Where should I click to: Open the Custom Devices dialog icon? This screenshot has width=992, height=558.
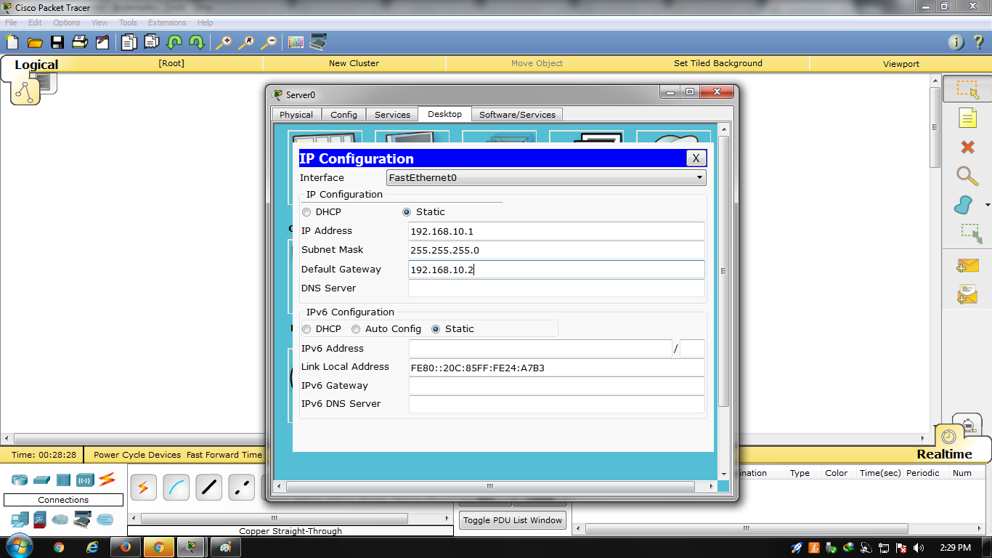[x=318, y=42]
